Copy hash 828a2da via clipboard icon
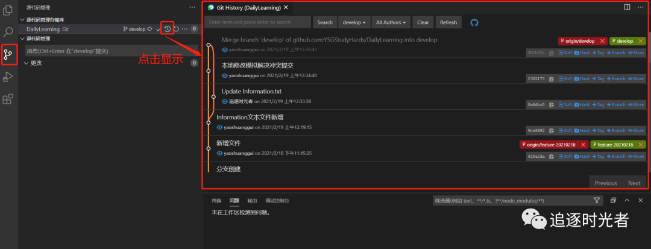Image resolution: width=651 pixels, height=249 pixels. tap(552, 157)
